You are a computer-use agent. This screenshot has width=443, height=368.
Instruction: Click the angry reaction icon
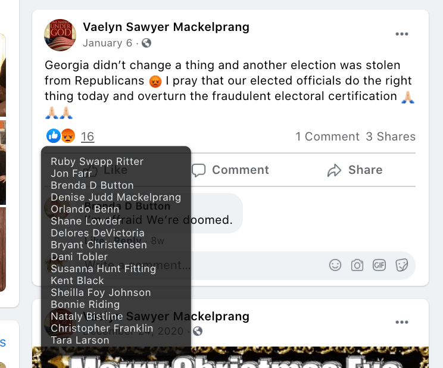(67, 136)
